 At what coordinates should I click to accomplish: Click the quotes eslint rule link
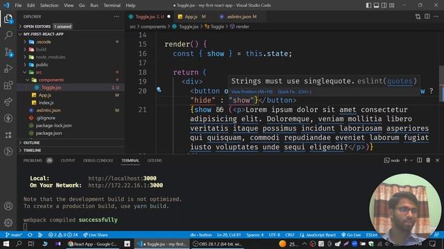[400, 82]
